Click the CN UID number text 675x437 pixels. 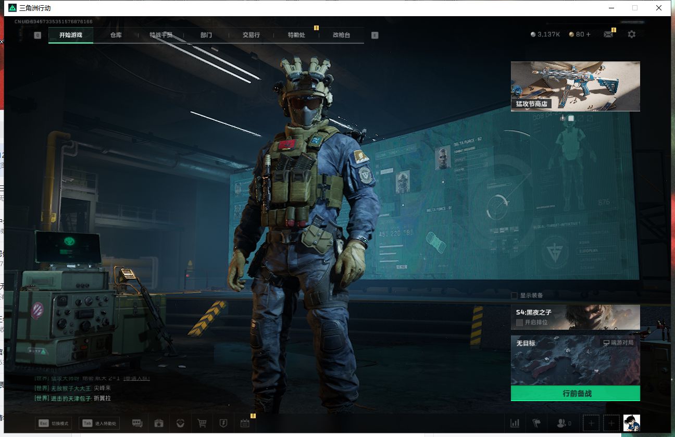54,22
